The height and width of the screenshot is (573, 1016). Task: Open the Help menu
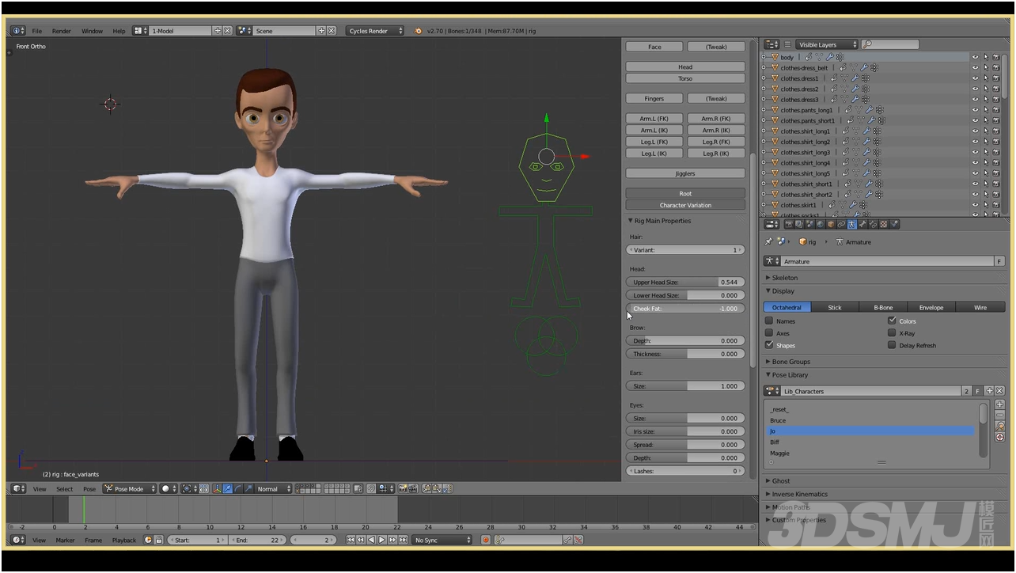[119, 31]
